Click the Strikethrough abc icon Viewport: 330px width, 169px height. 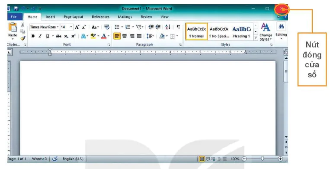pos(59,36)
